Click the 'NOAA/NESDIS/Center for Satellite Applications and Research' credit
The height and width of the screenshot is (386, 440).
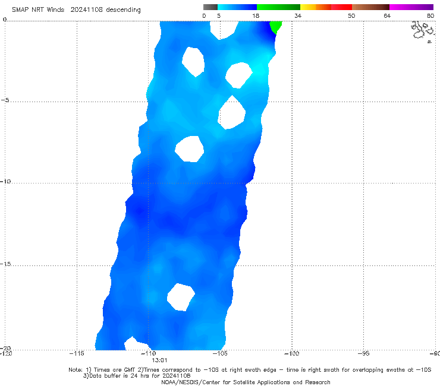point(246,382)
